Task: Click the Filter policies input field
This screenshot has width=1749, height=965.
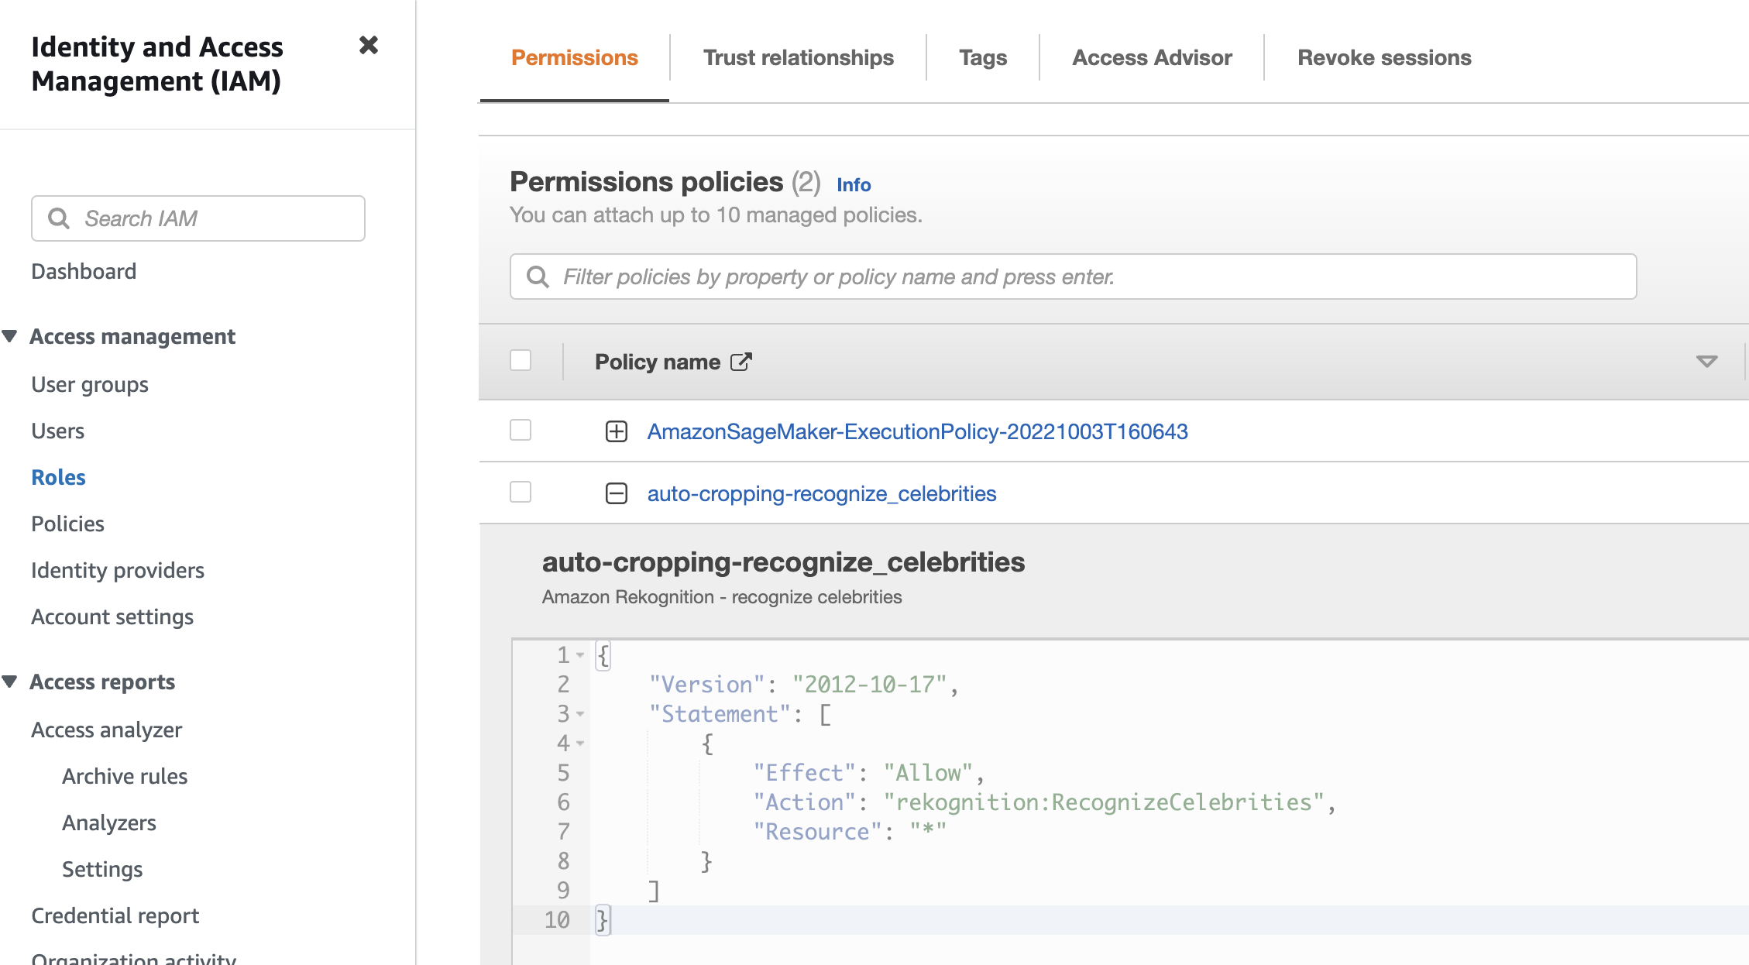Action: tap(1070, 276)
